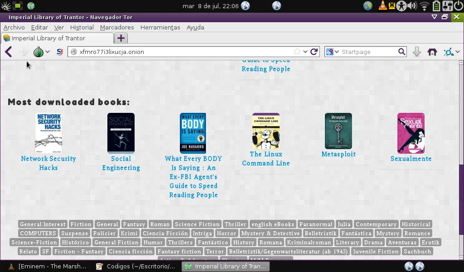Image resolution: width=464 pixels, height=272 pixels.
Task: Open the URL history dropdown arrow
Action: pos(305,52)
